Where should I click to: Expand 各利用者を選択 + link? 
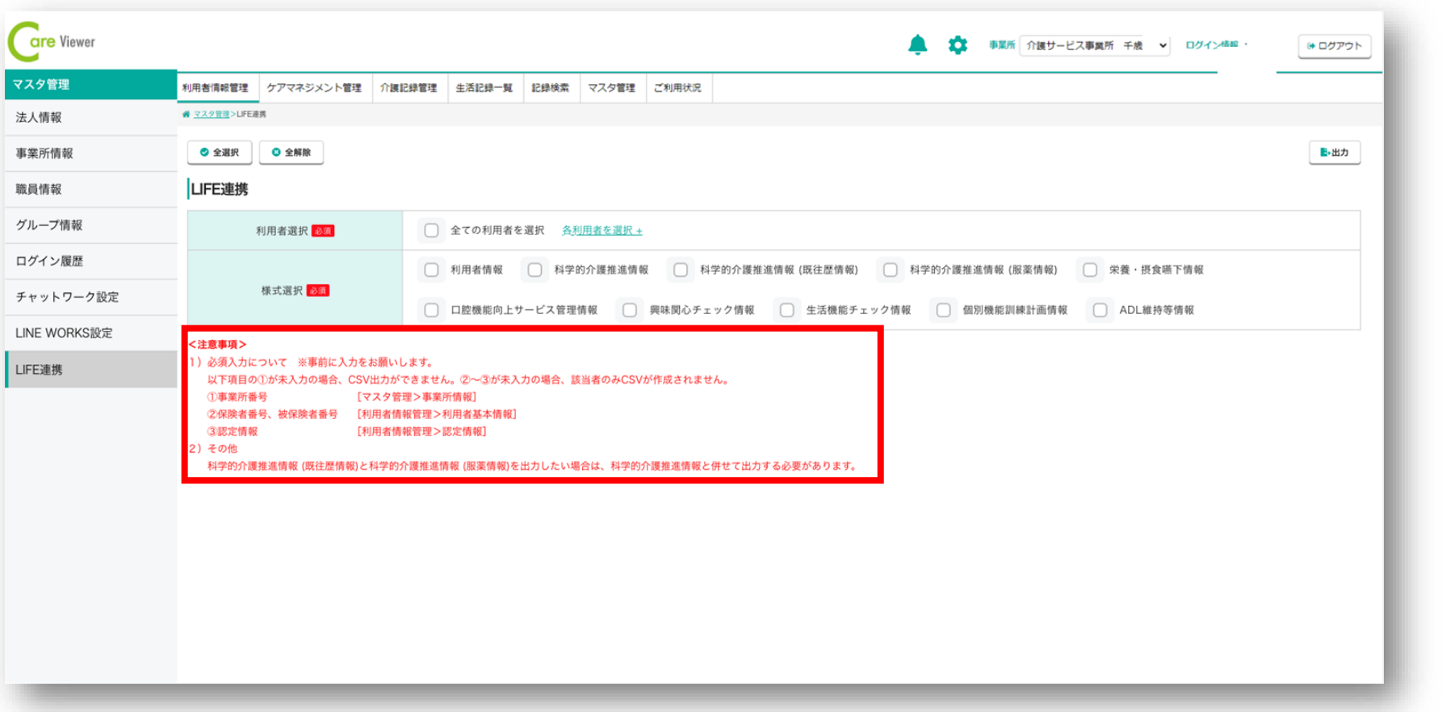[602, 231]
